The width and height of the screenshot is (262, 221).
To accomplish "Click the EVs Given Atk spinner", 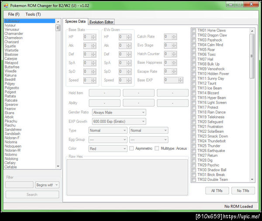I will point(125,45).
